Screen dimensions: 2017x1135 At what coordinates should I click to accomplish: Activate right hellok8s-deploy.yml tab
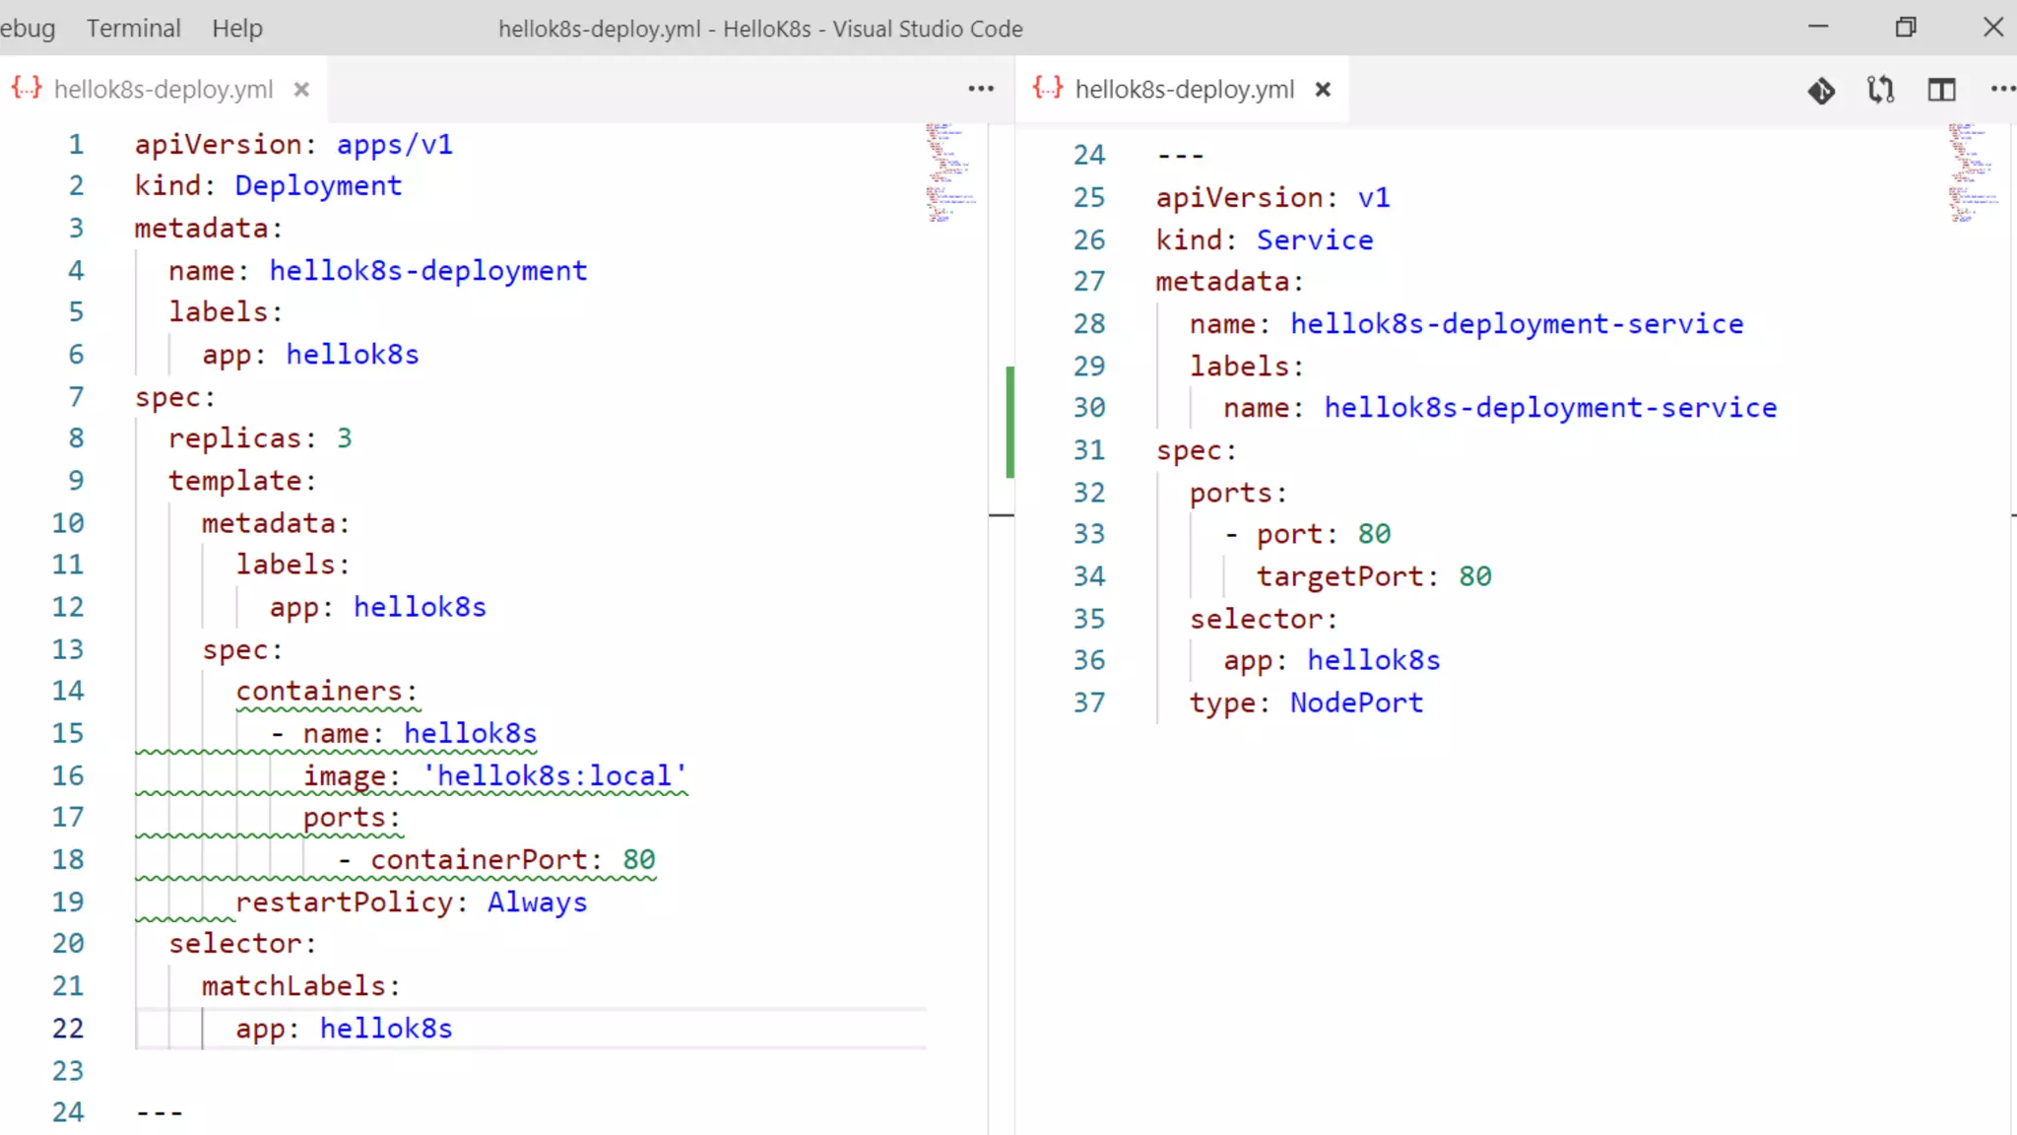click(1184, 90)
